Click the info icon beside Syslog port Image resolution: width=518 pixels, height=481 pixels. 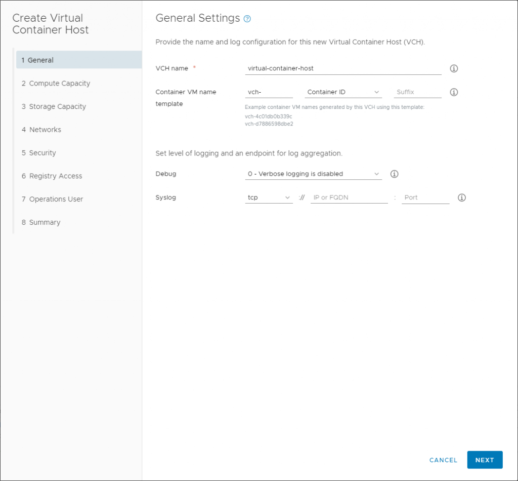click(461, 197)
